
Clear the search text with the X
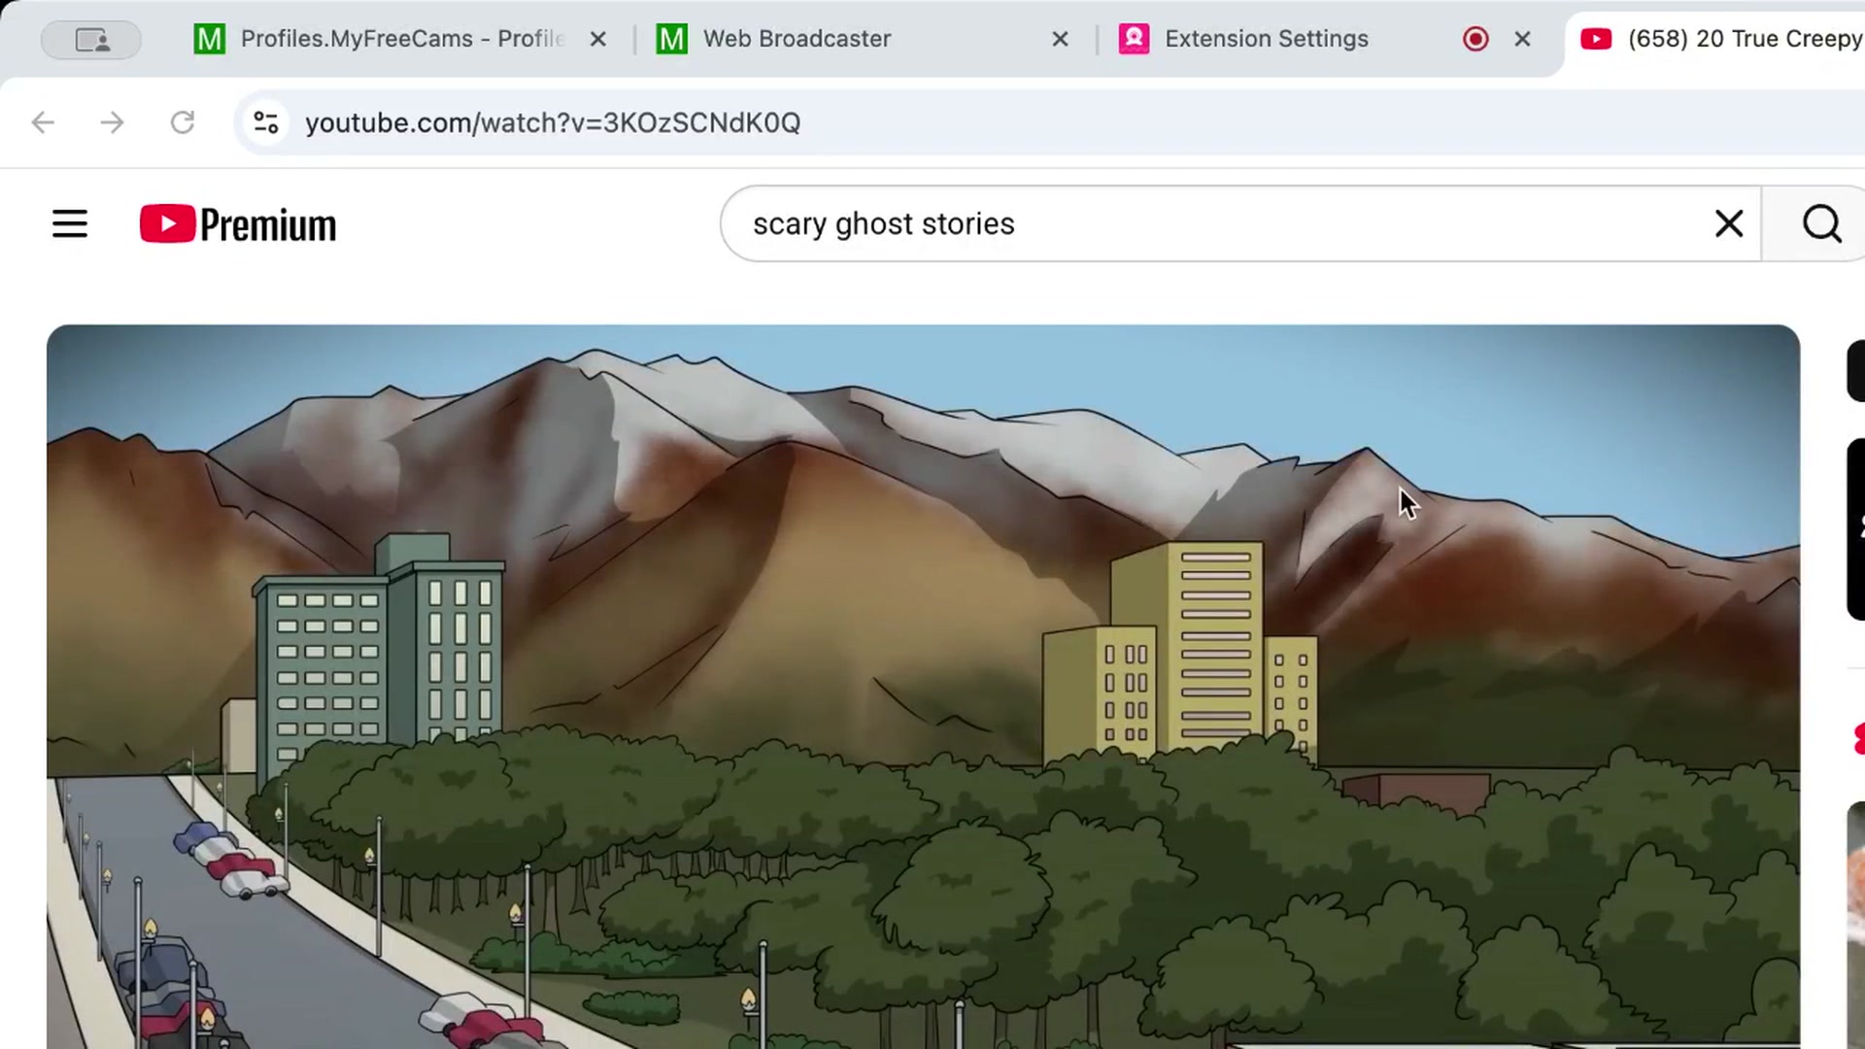click(1729, 224)
